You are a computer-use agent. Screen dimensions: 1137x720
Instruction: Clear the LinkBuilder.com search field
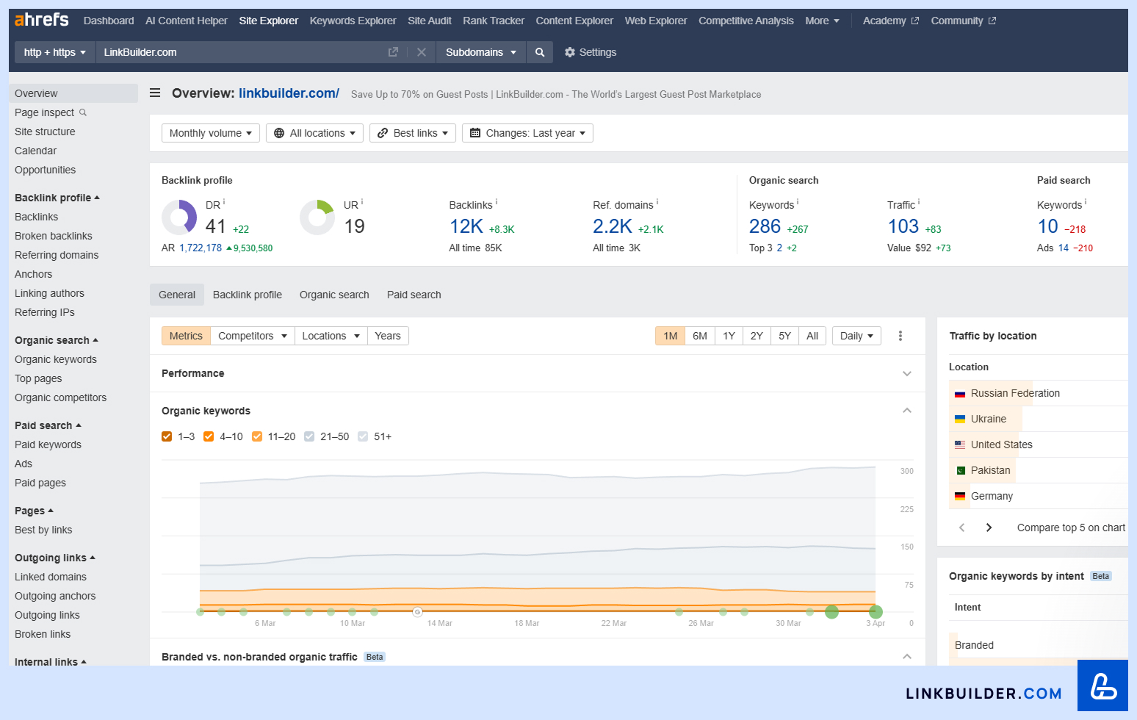[422, 52]
